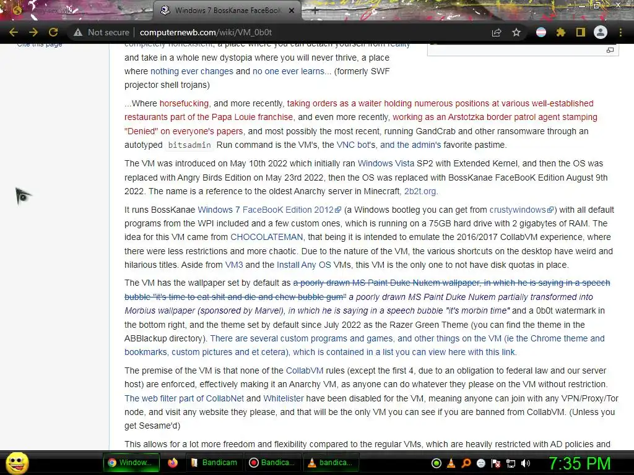Open the VNC bot's link

click(x=356, y=145)
